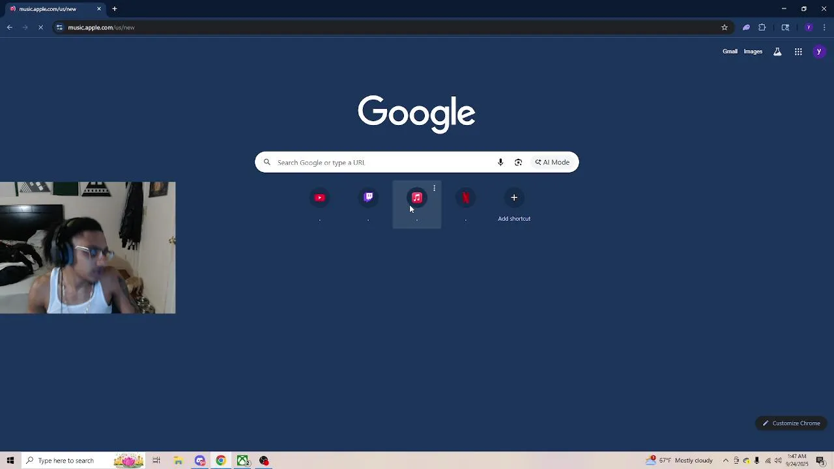Click the taskbar Type here to search box
The height and width of the screenshot is (469, 834).
[85, 461]
